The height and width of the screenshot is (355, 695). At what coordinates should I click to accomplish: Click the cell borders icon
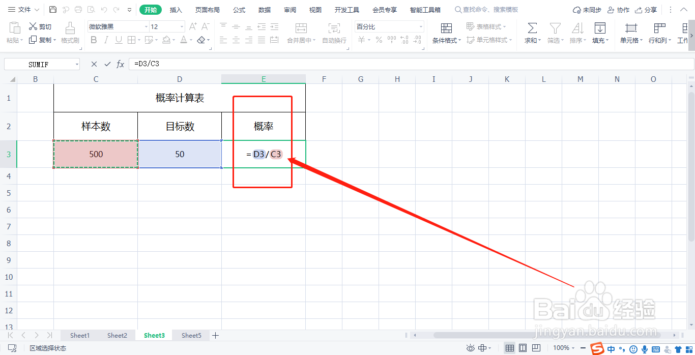tap(131, 40)
